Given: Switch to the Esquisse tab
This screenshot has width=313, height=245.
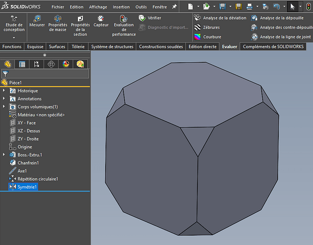Looking at the screenshot, I should tap(35, 47).
